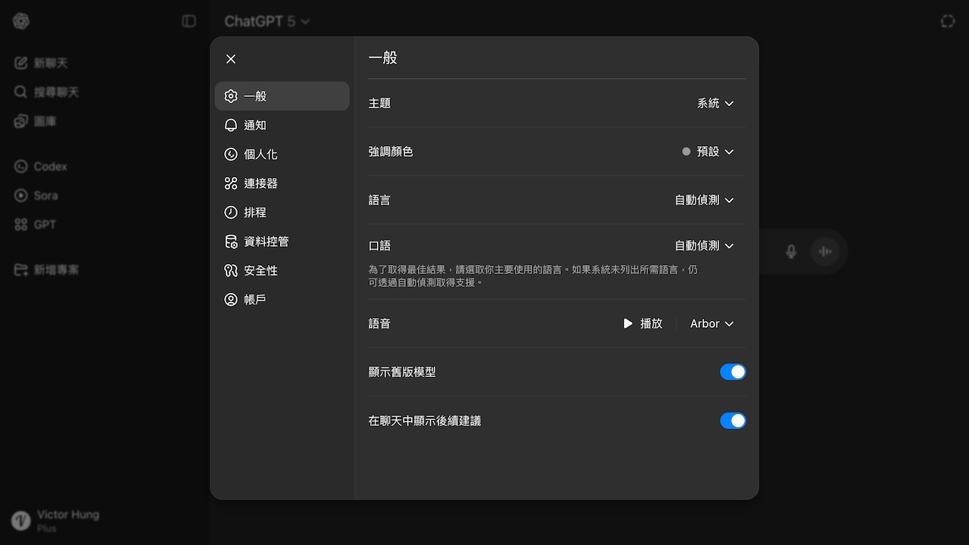Viewport: 969px width, 545px height.
Task: Click the grey accent color dot
Action: coord(686,151)
